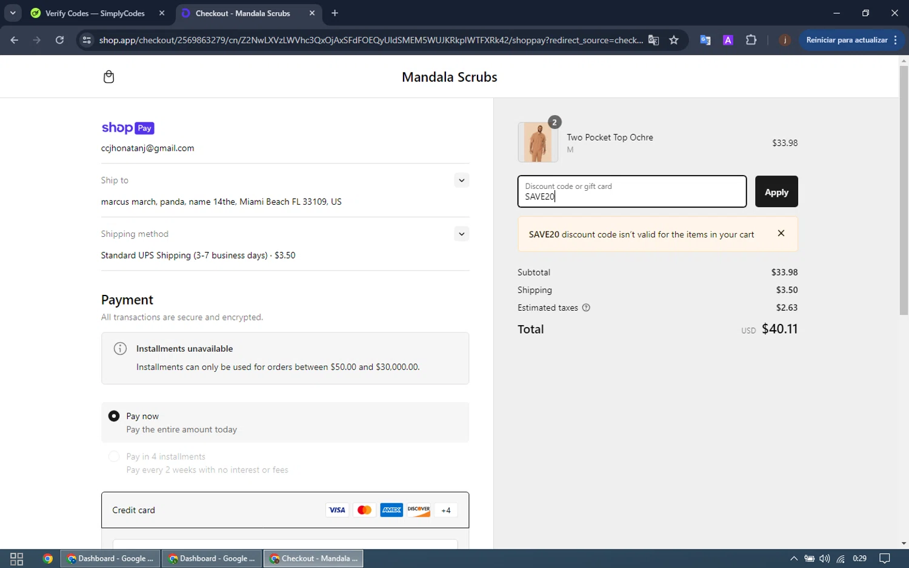Expand the Ship to section
Screen dimensions: 909x568
pos(461,180)
